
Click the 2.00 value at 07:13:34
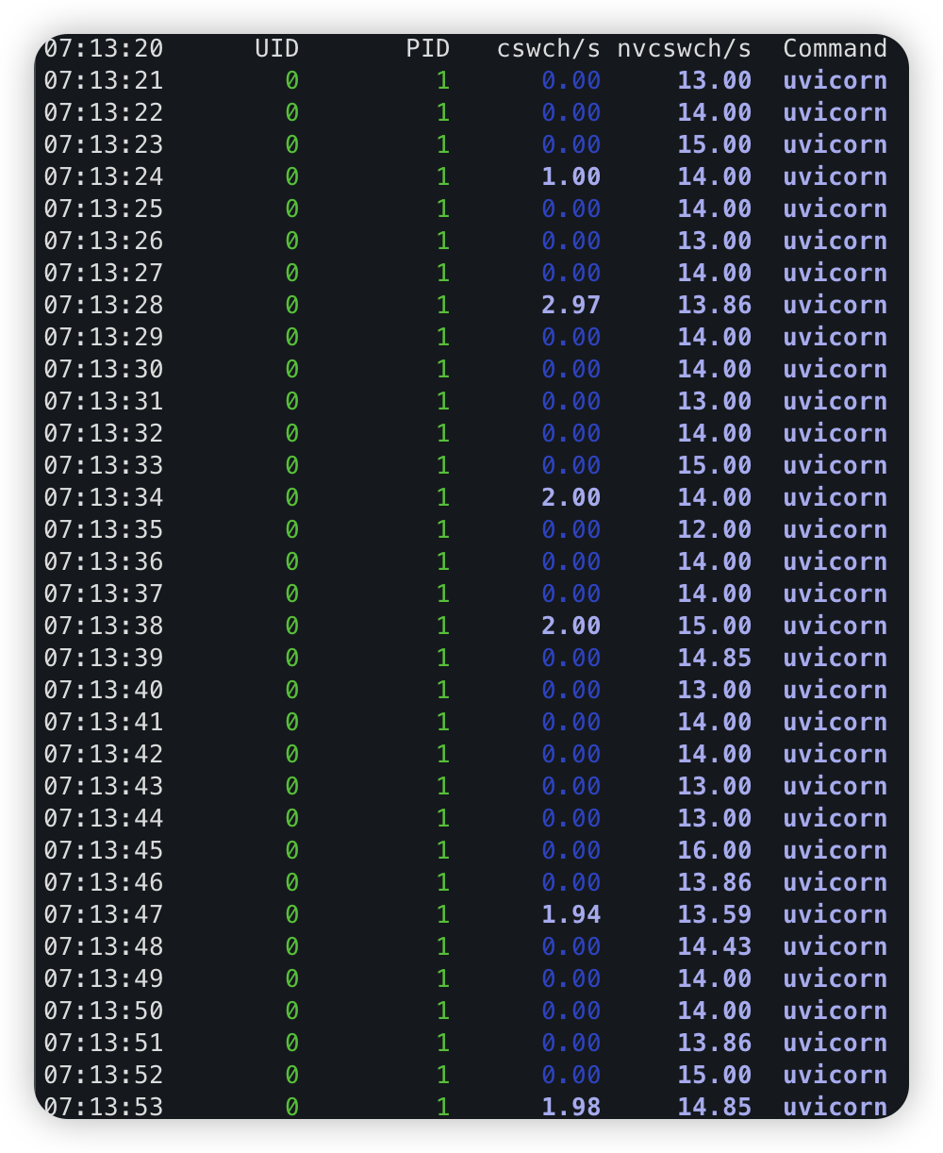click(x=571, y=498)
